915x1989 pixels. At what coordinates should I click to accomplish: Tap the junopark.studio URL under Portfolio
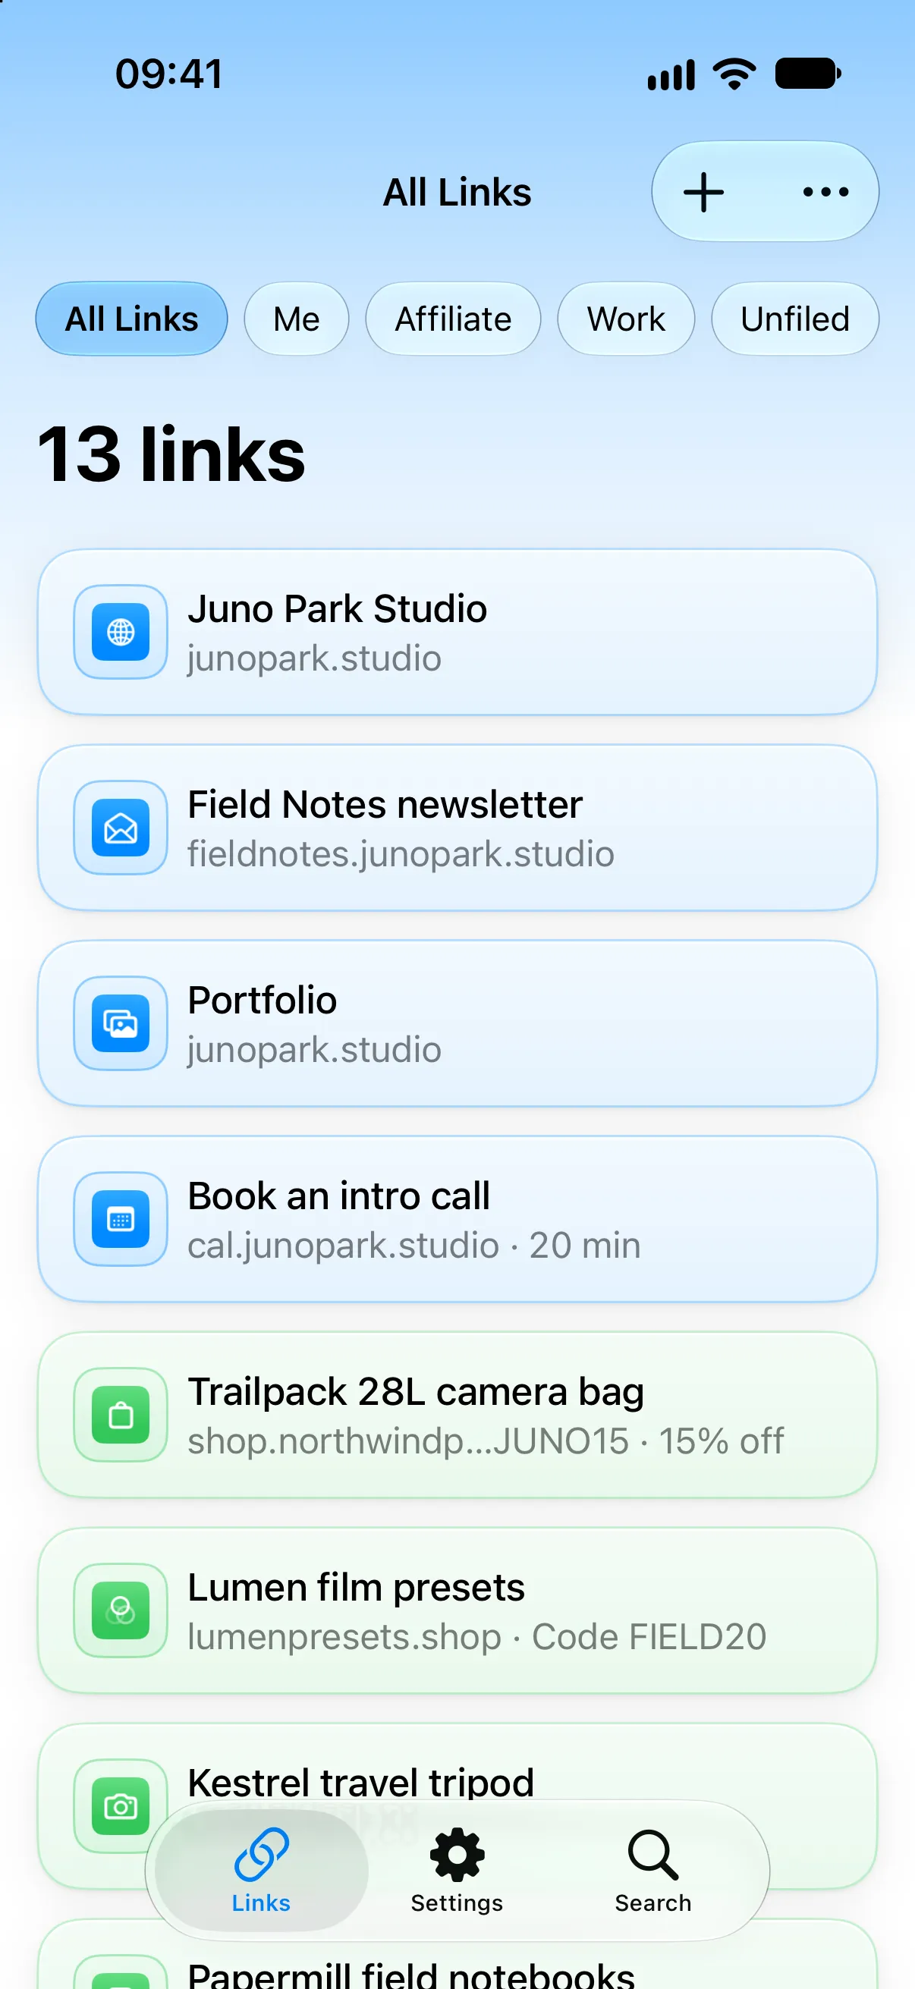pos(314,1049)
